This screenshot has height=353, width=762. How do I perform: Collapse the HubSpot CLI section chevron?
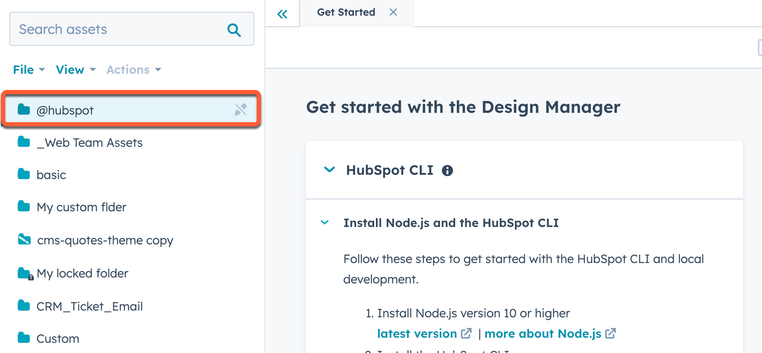pyautogui.click(x=329, y=170)
